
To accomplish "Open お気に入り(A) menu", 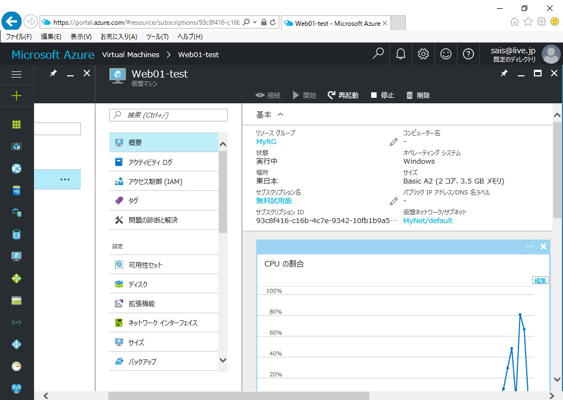I will click(119, 37).
